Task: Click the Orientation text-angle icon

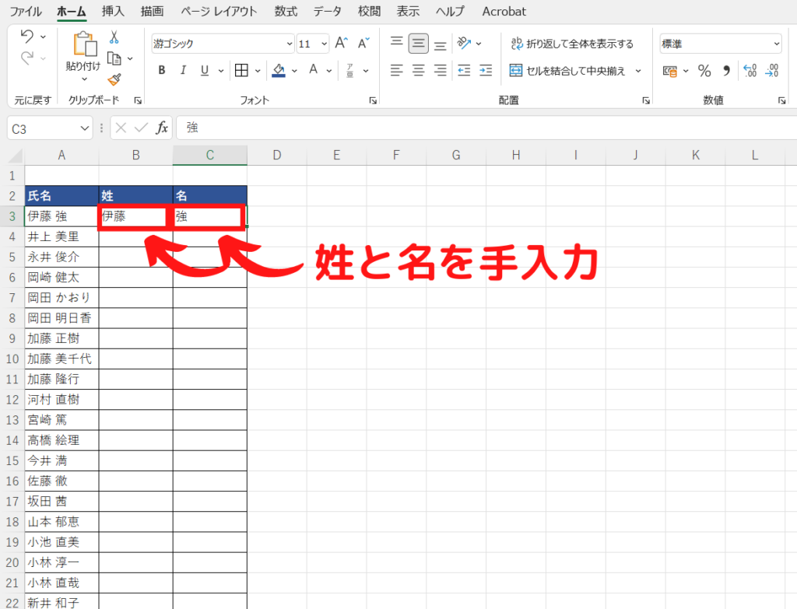Action: pyautogui.click(x=464, y=44)
